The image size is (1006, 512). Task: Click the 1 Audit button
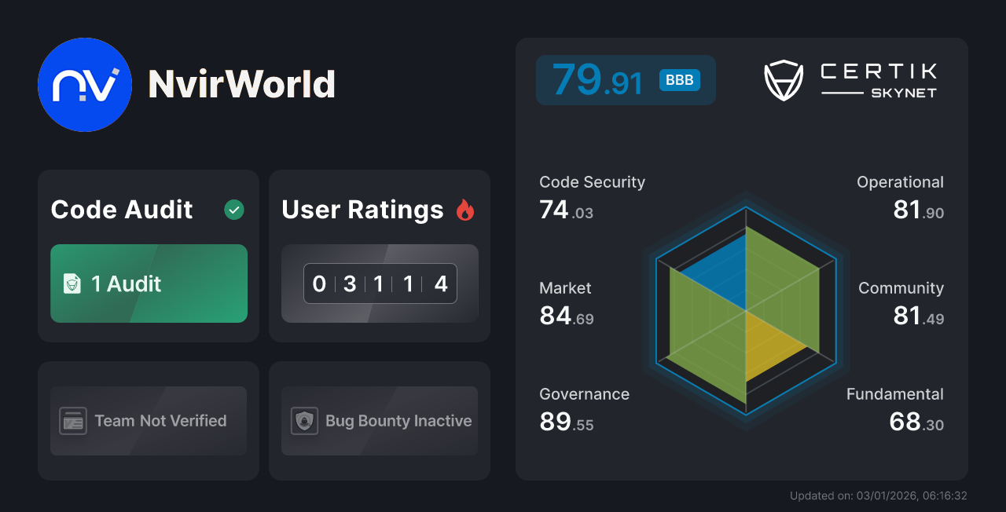[149, 283]
